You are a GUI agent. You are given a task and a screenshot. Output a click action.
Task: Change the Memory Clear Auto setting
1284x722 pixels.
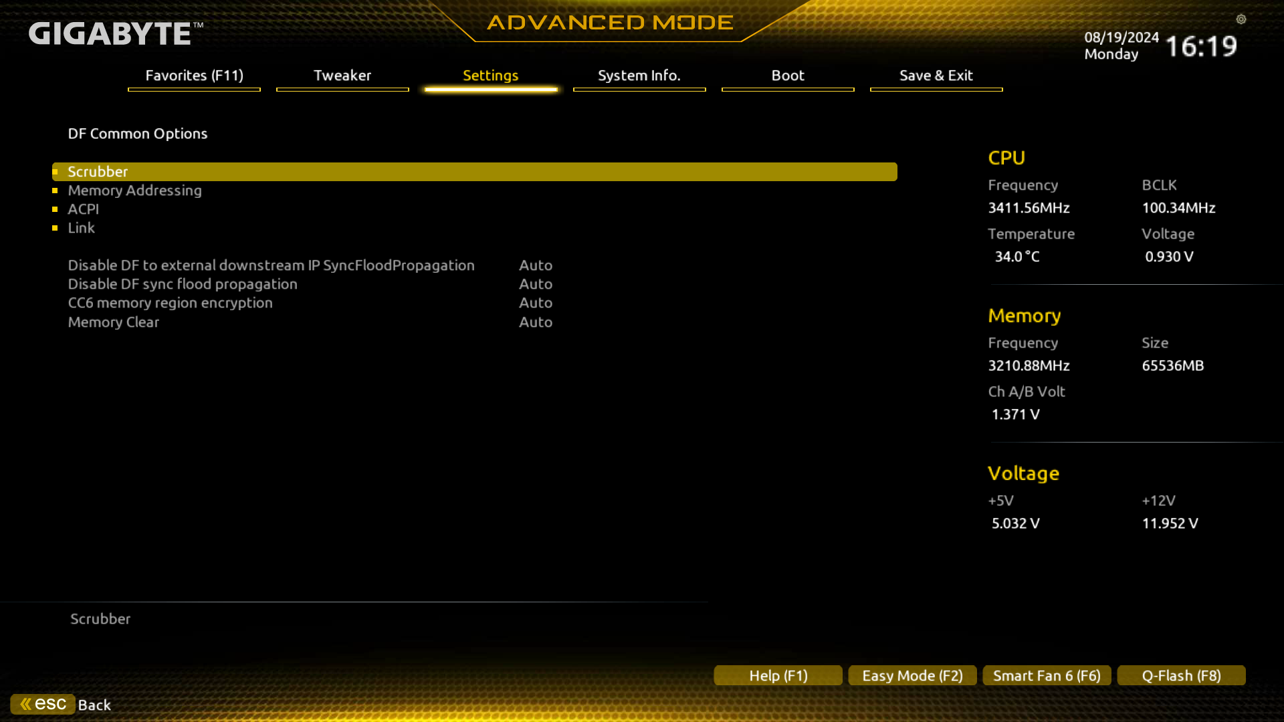pyautogui.click(x=535, y=322)
